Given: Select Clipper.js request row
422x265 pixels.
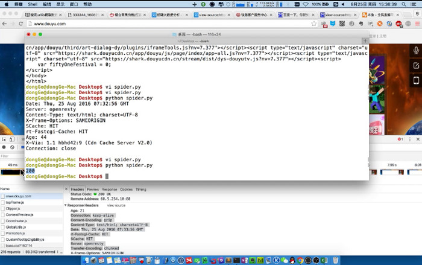Looking at the screenshot, I should (31, 209).
